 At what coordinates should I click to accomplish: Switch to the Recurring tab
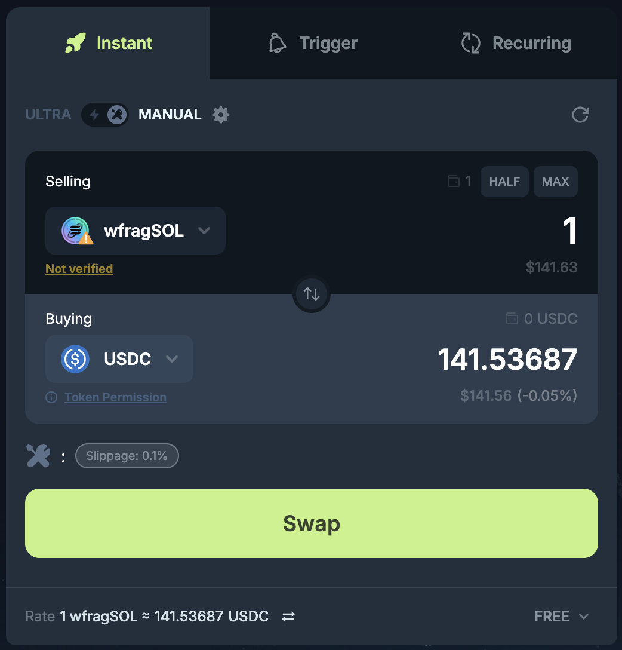pos(516,43)
